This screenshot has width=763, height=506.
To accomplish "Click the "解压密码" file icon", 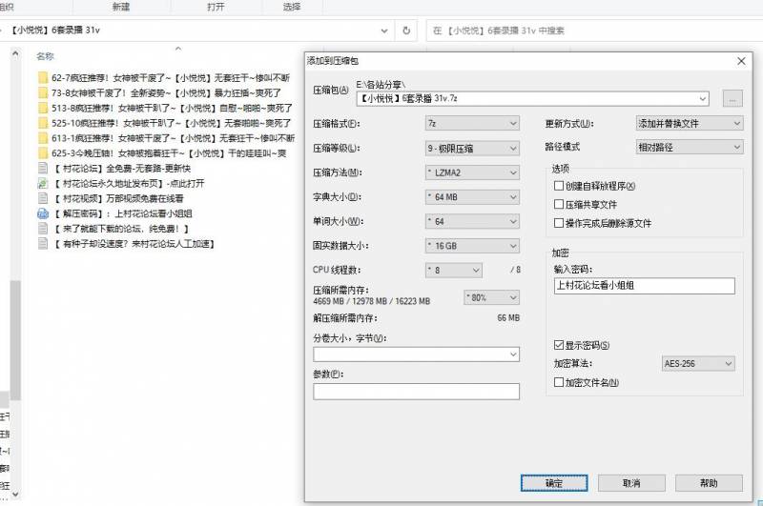I will [x=43, y=214].
